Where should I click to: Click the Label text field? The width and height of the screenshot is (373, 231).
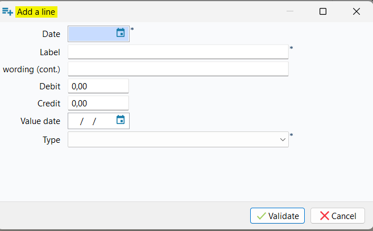[178, 52]
